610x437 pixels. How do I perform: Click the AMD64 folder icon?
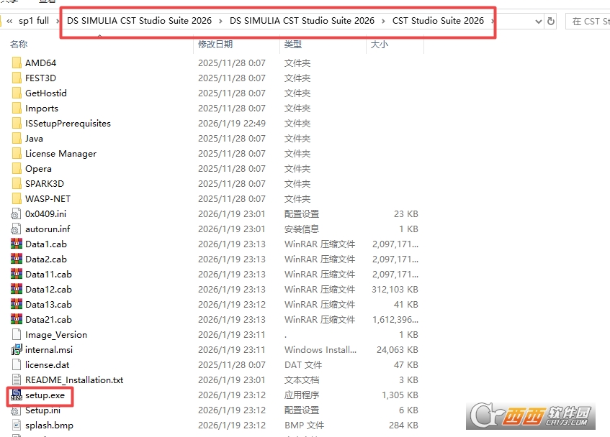click(x=17, y=63)
